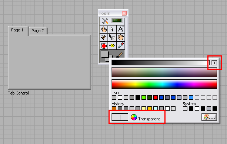This screenshot has width=227, height=144.
Task: Select the Wiring spool tool
Action: point(104,37)
